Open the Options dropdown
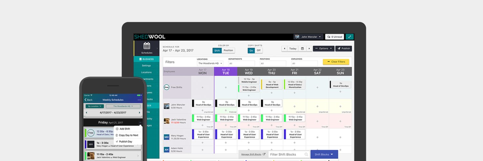This screenshot has height=161, width=483. tap(324, 49)
